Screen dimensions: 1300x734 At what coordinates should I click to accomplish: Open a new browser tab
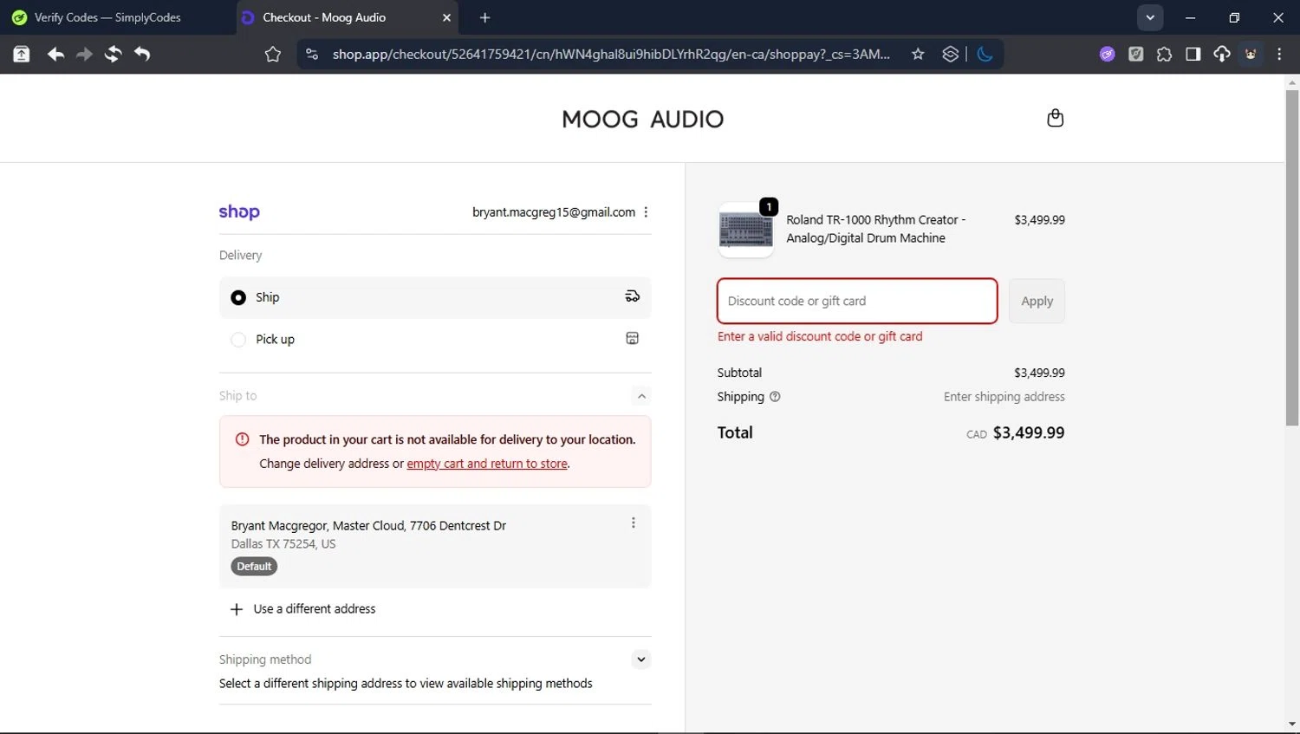click(484, 17)
